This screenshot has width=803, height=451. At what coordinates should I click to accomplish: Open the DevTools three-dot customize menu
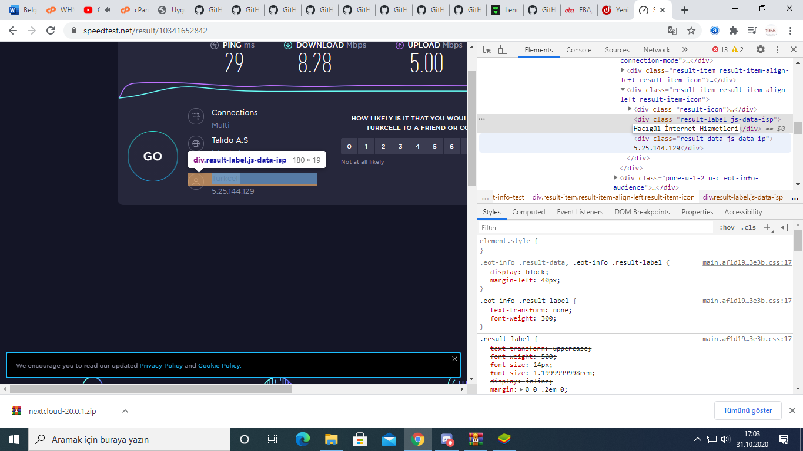click(777, 50)
